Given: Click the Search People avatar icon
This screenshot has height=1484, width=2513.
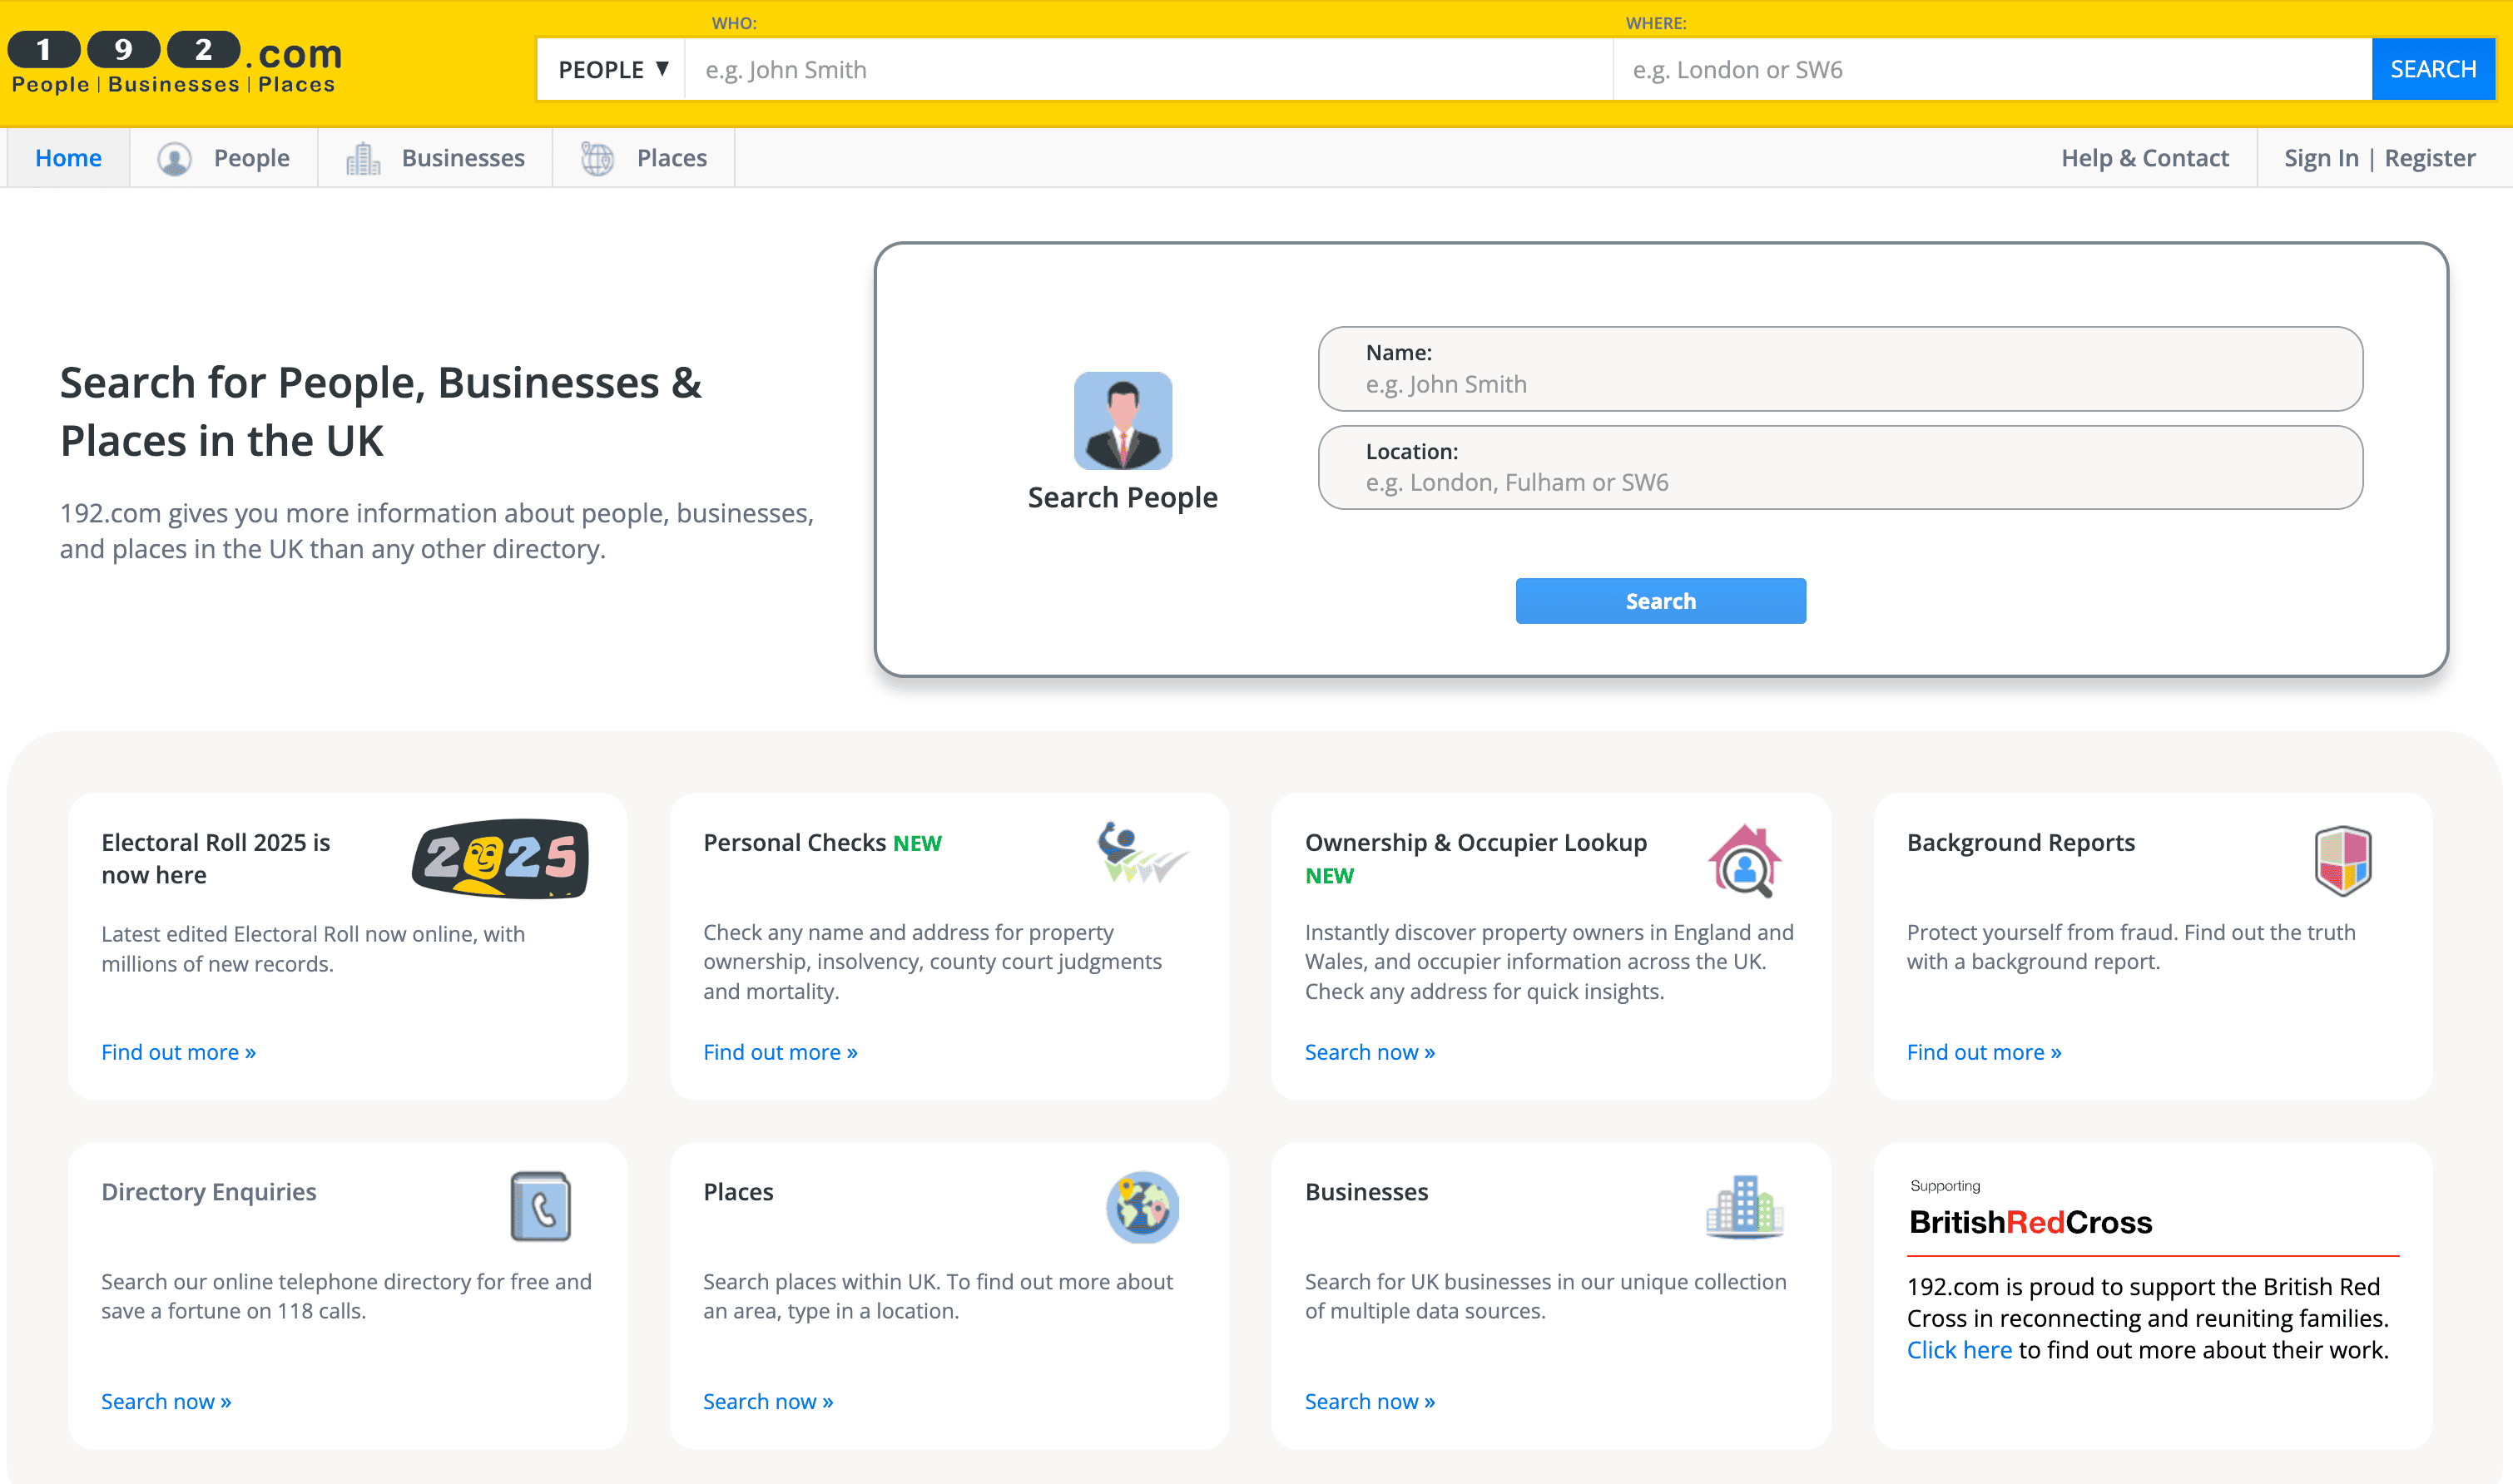Looking at the screenshot, I should point(1123,421).
